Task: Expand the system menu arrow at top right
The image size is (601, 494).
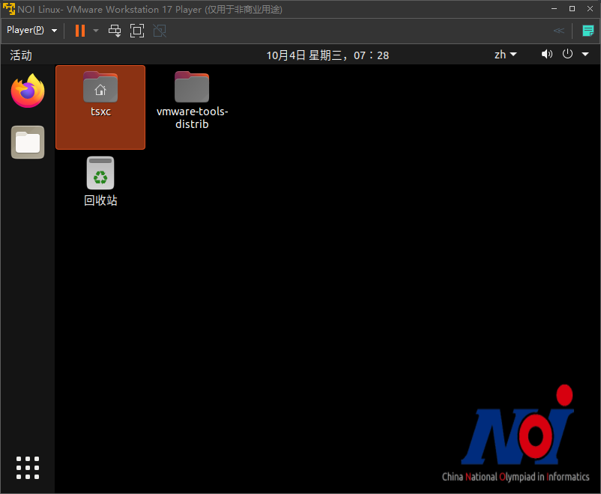Action: click(585, 55)
